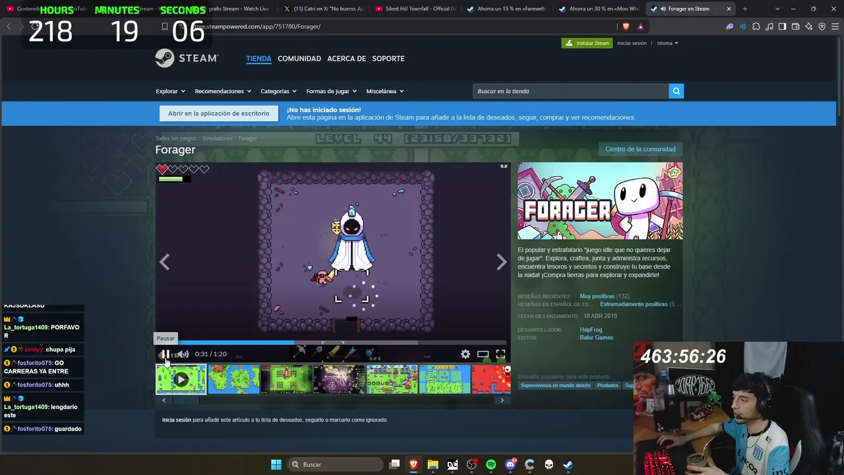Open the Windows Start menu

tap(276, 464)
